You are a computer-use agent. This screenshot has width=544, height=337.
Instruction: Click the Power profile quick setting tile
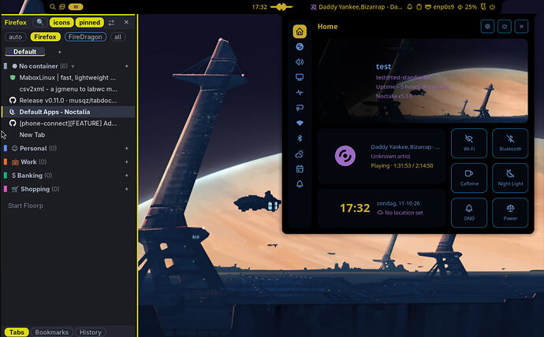(510, 213)
